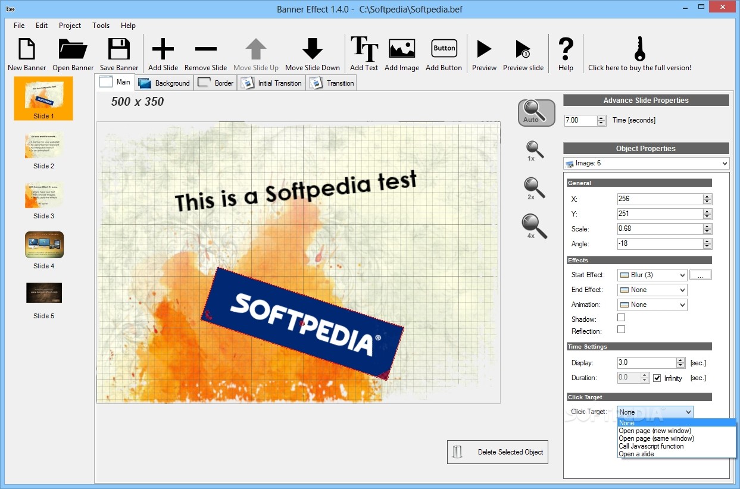This screenshot has width=740, height=489.
Task: Choose Open page (same window) option
Action: pos(677,438)
